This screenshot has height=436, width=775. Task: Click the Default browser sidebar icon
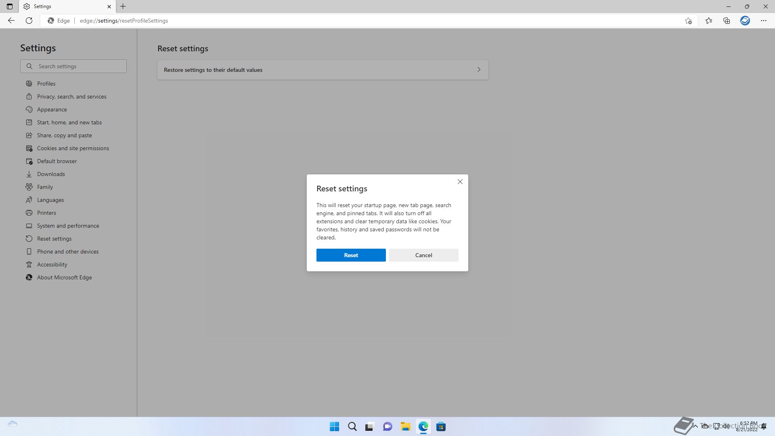coord(29,161)
